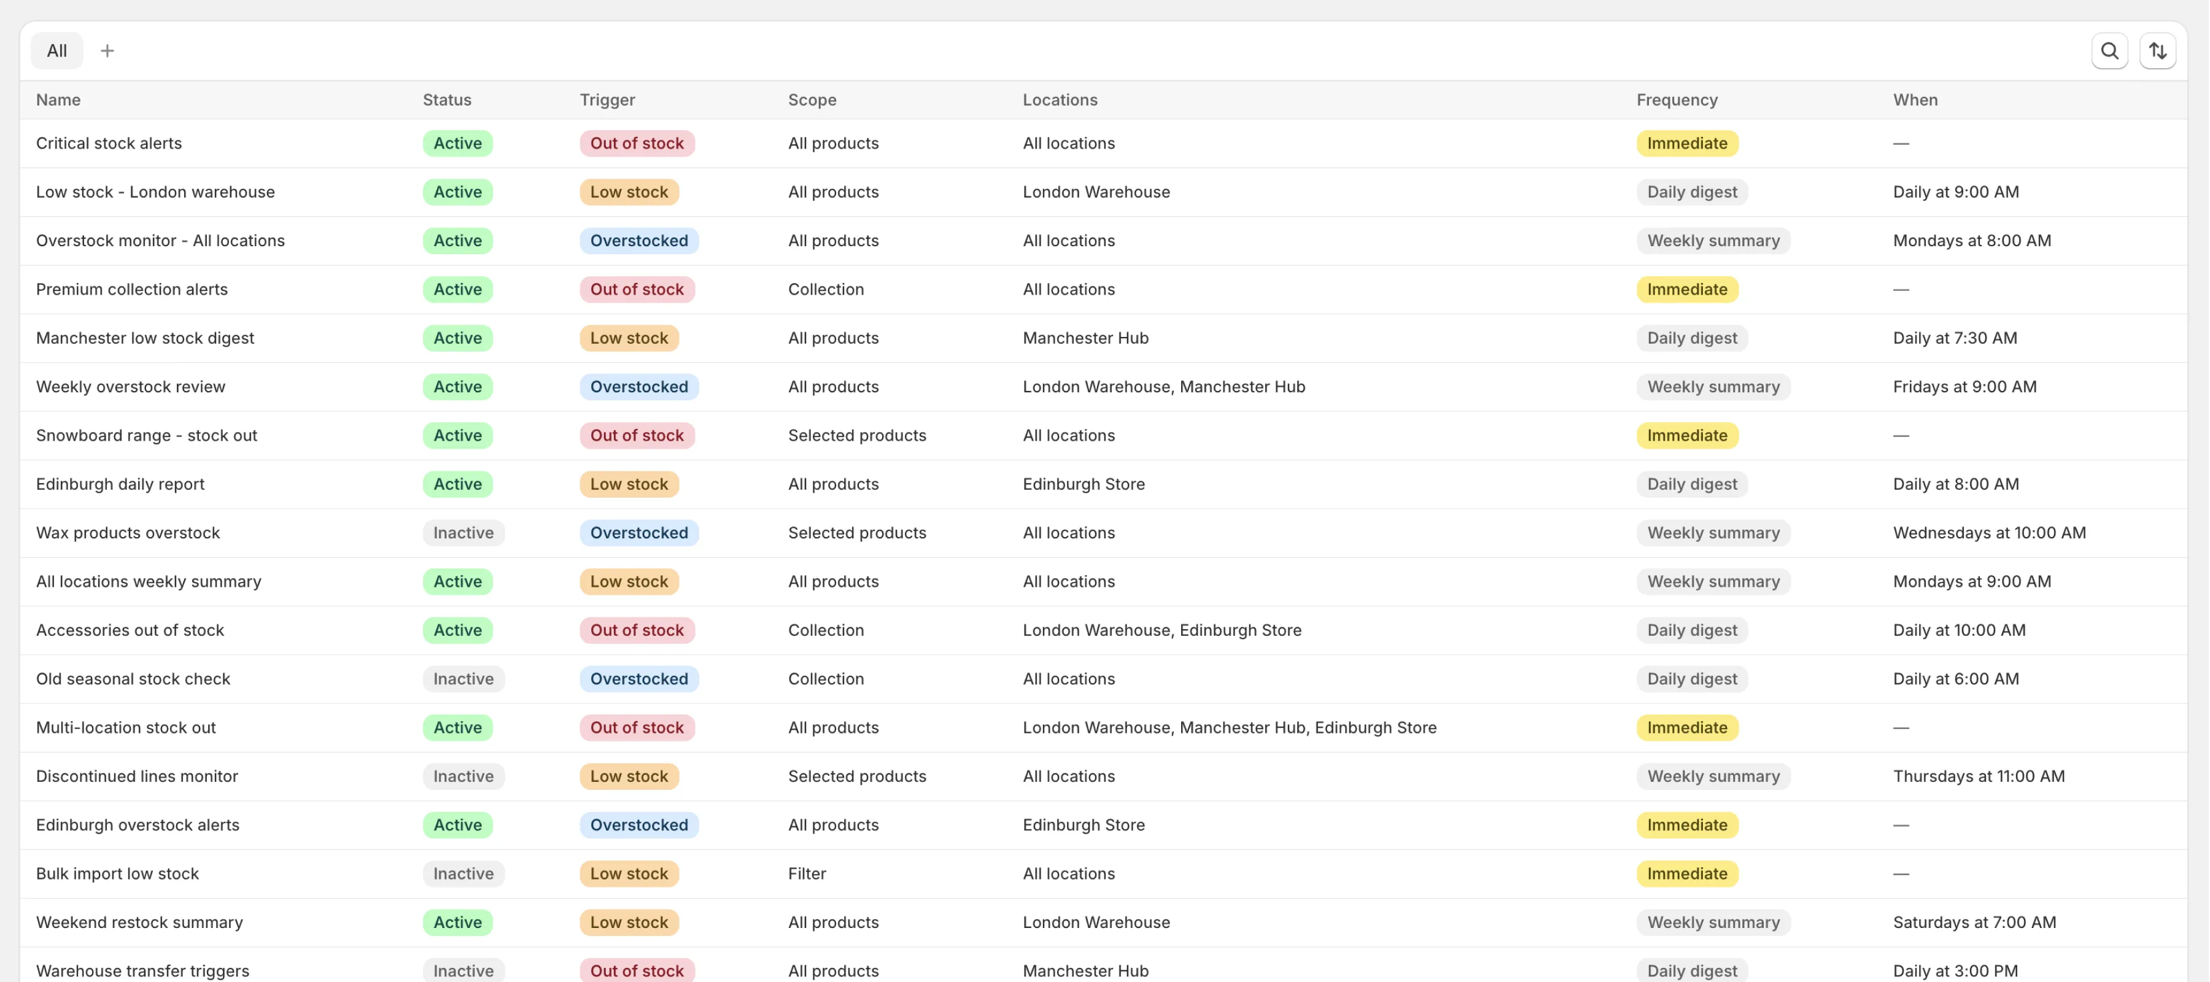Click the Name column header
The height and width of the screenshot is (982, 2210).
click(x=58, y=99)
